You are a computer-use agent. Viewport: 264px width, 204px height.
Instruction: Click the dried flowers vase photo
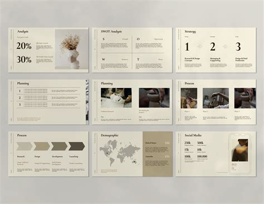72,50
